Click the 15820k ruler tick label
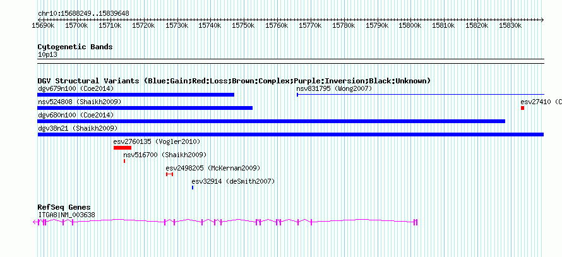 pos(477,26)
